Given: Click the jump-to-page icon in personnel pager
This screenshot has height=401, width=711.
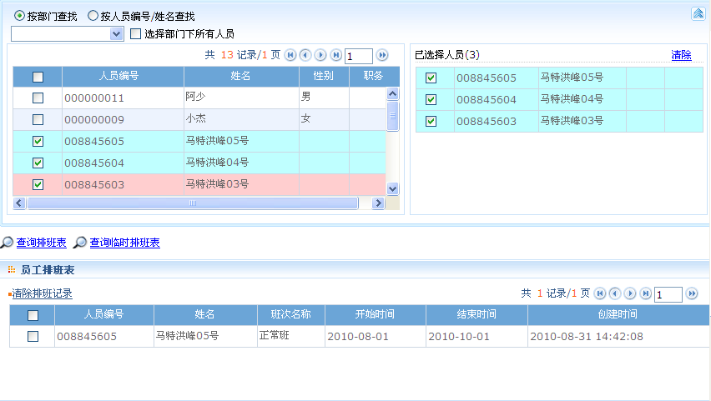Looking at the screenshot, I should [x=382, y=55].
